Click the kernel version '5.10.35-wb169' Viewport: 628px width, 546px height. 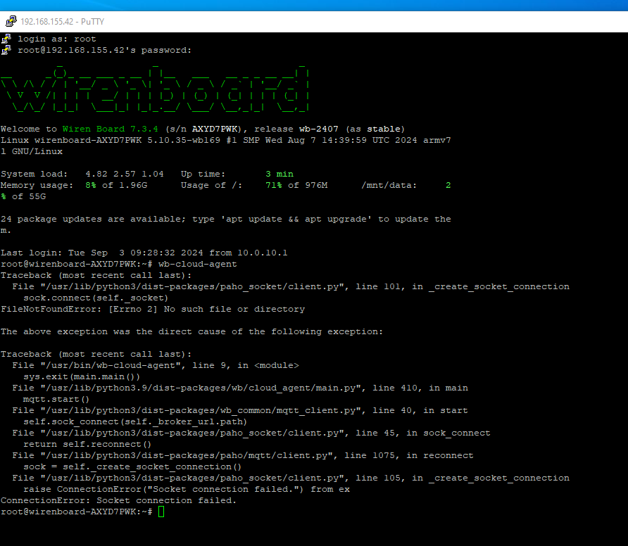pos(184,140)
